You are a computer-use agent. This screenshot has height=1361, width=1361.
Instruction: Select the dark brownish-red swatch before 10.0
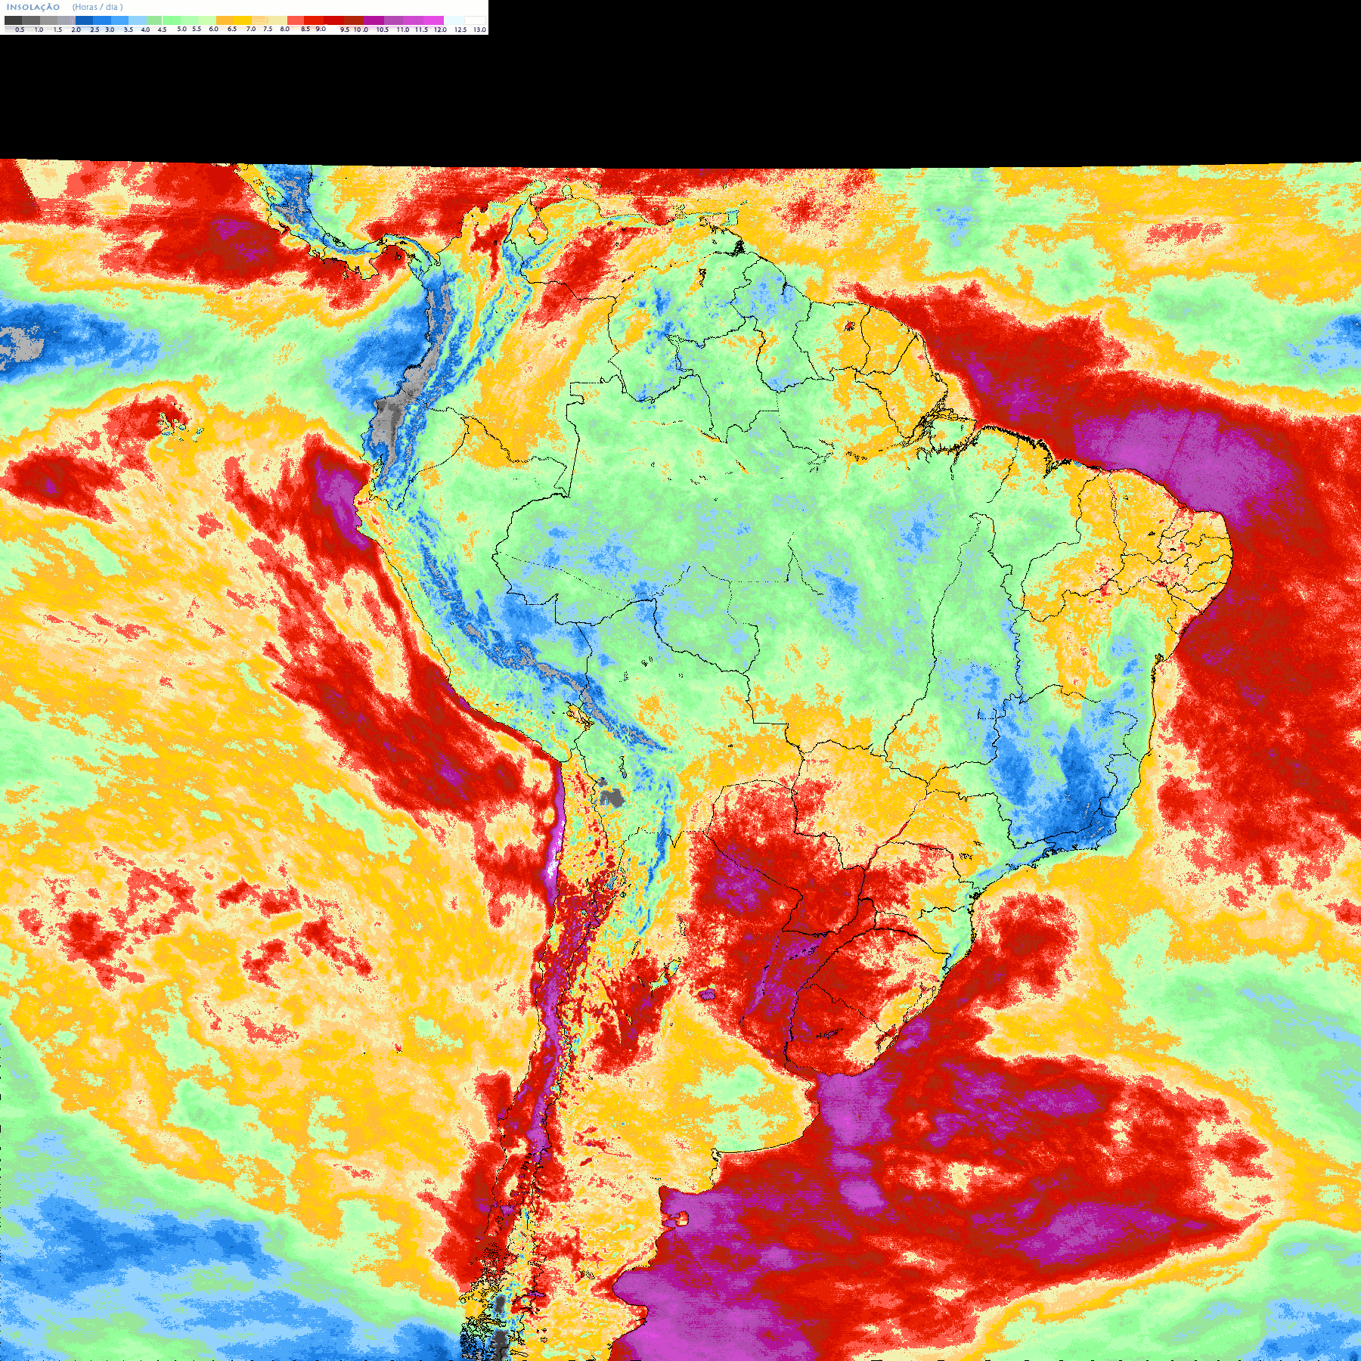354,20
